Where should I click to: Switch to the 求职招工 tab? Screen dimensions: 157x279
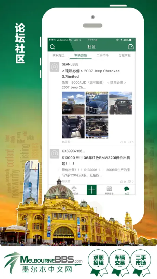(58, 55)
